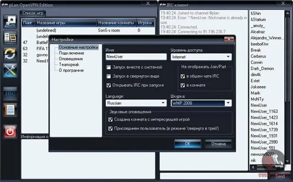Open the 'Уровень доступа' Internet dropdown
The image size is (293, 182).
click(201, 57)
